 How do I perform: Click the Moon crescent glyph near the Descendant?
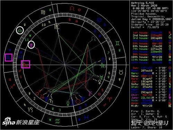103,60
